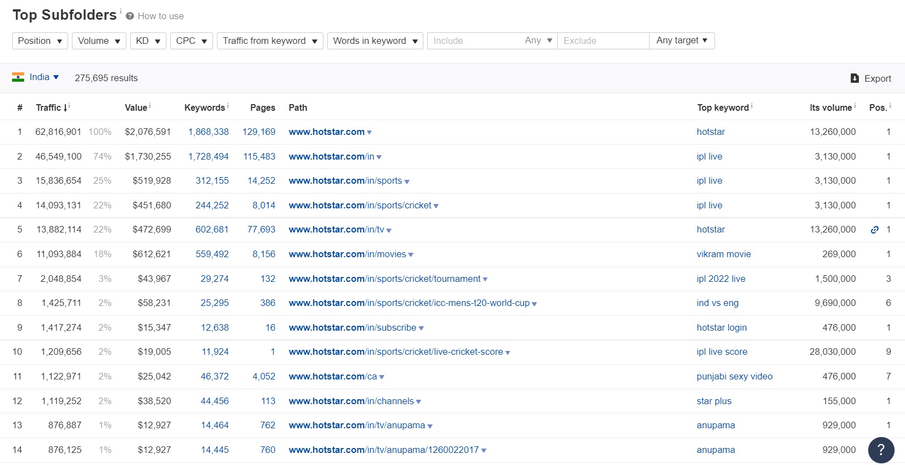Open the www.hotstar.com/in/sports/cricket path link
This screenshot has width=905, height=465.
[360, 205]
